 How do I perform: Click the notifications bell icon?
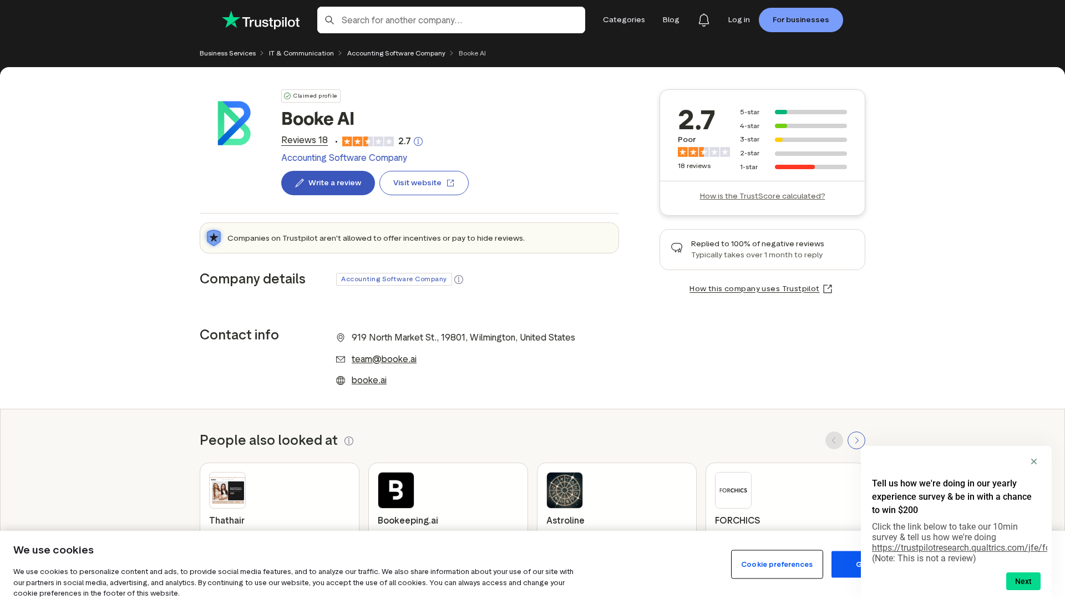pos(703,20)
